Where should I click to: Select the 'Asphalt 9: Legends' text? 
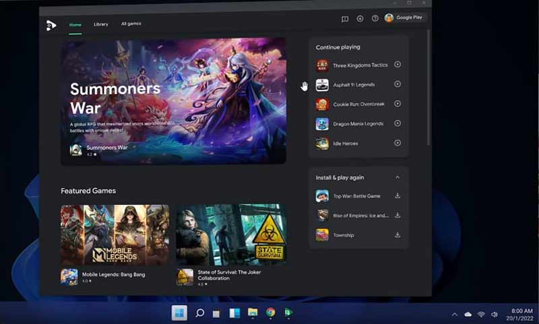[354, 85]
